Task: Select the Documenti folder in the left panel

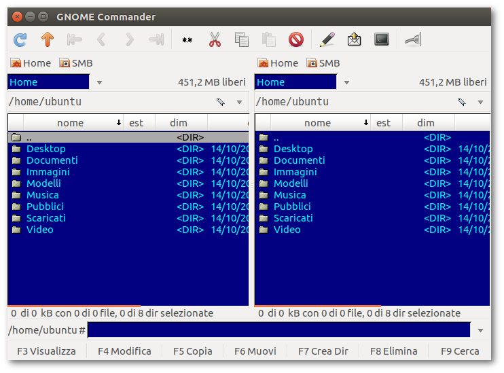Action: 52,160
